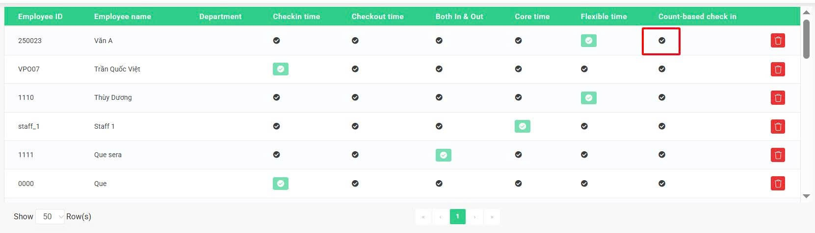The width and height of the screenshot is (815, 233).
Task: Open the rows-per-page dropdown showing 50
Action: point(50,216)
